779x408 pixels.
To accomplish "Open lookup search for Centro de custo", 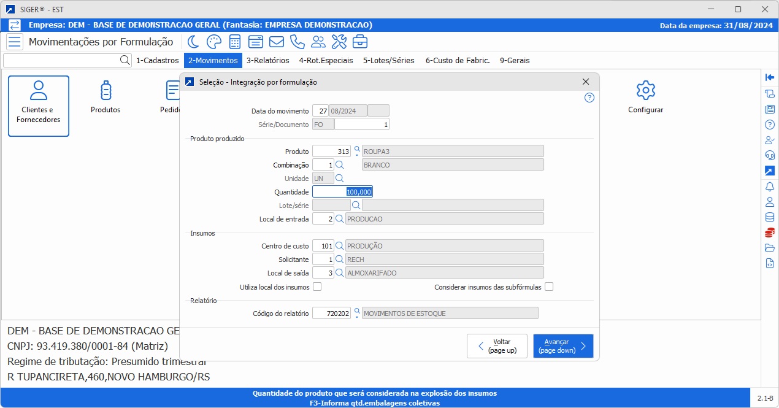I will (x=339, y=246).
